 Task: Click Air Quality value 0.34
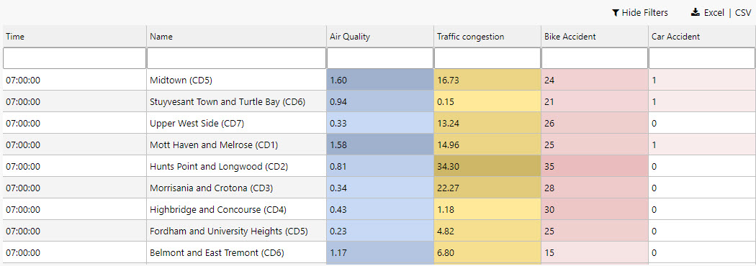pos(380,188)
